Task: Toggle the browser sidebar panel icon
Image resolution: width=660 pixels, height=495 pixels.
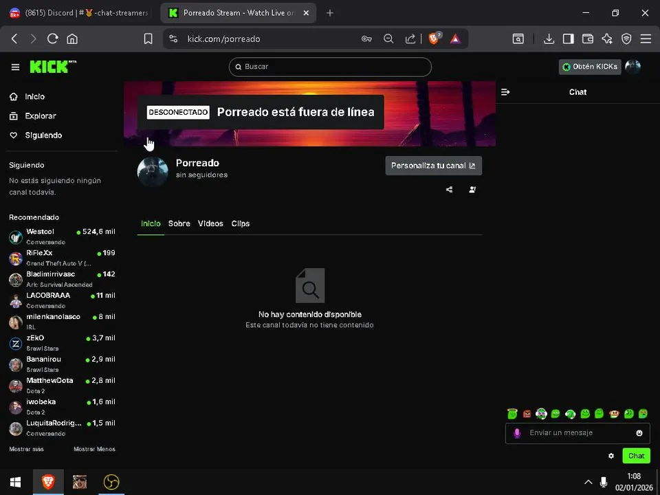Action: (x=569, y=38)
